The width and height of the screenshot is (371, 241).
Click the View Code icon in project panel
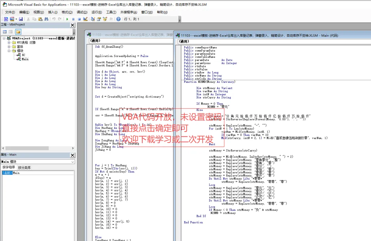(4, 32)
